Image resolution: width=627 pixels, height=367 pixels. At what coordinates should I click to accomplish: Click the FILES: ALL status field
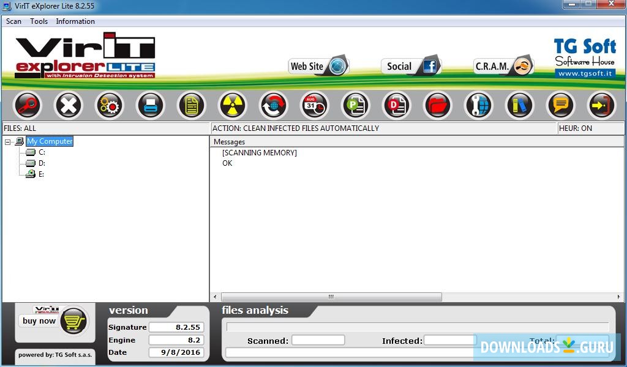pyautogui.click(x=106, y=128)
